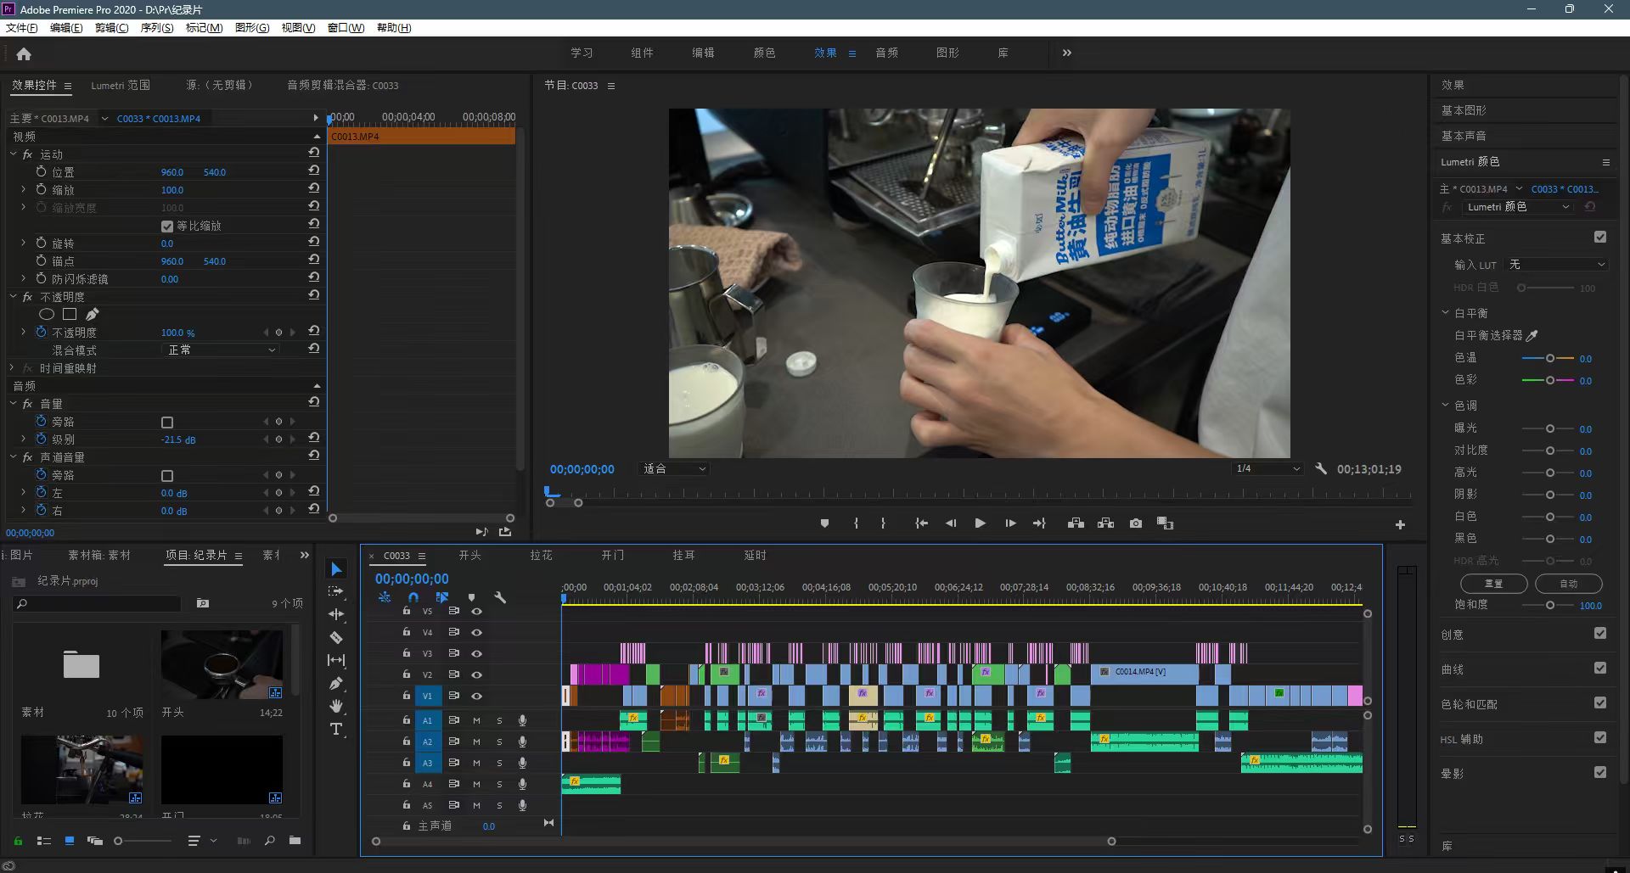Click the 自动 auto button in Lumetri

pyautogui.click(x=1569, y=584)
